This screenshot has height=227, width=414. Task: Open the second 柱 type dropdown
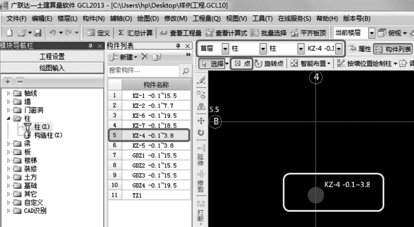[301, 49]
